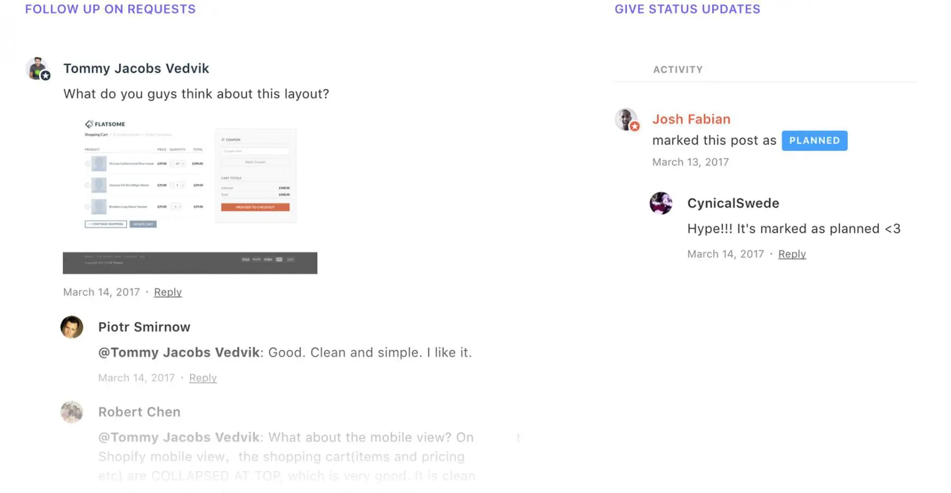Open the Flatsome cart layout screenshot

click(x=190, y=195)
